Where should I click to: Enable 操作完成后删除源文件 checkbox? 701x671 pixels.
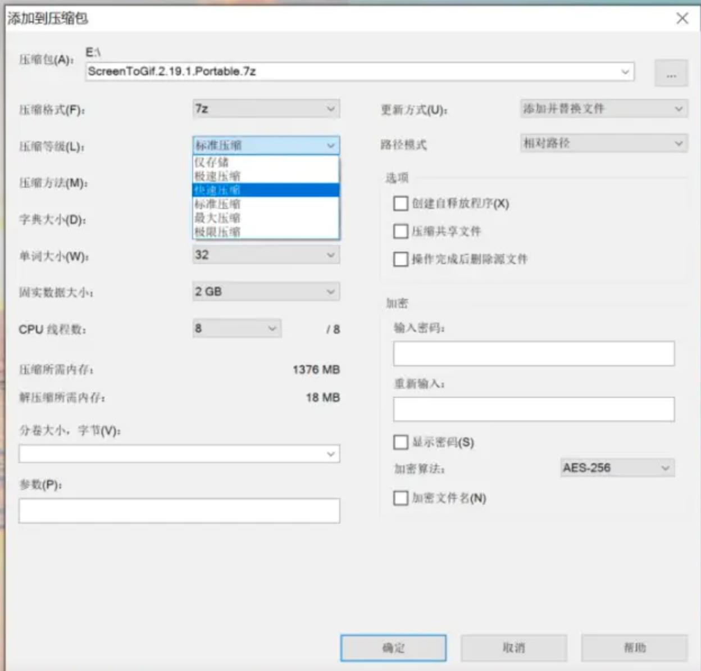[400, 259]
